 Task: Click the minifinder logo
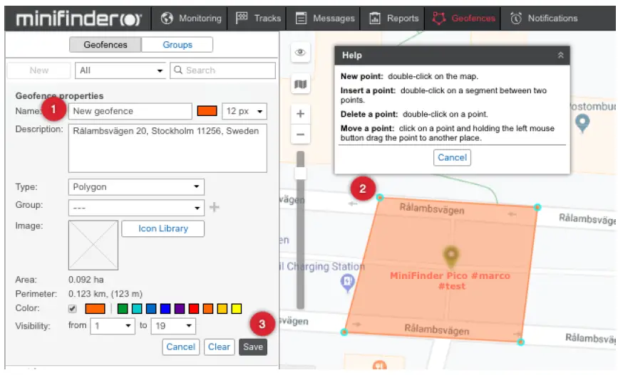[78, 19]
